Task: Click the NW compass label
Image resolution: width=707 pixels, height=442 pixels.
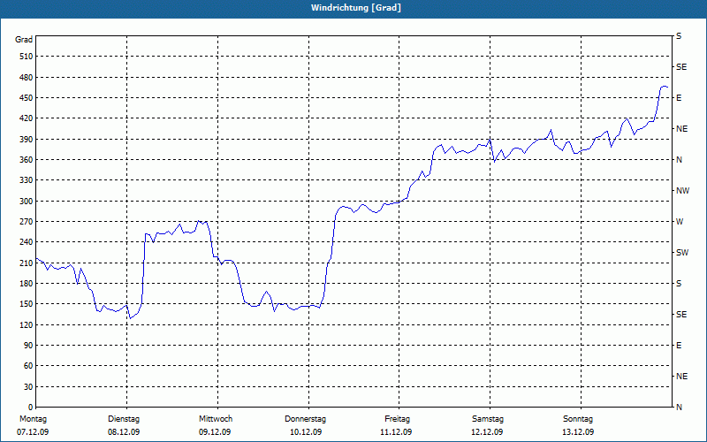Action: click(682, 191)
